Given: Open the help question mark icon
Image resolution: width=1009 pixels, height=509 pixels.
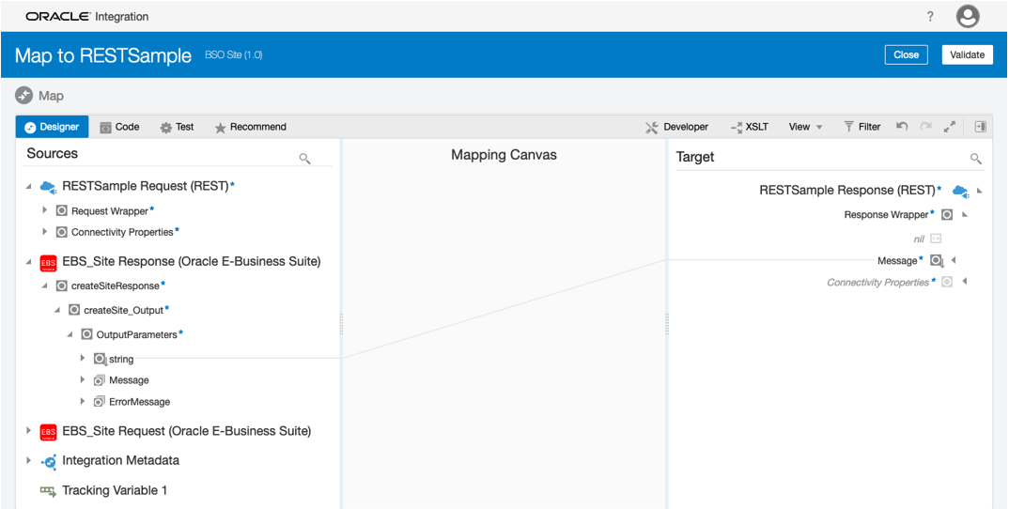Looking at the screenshot, I should click(930, 17).
